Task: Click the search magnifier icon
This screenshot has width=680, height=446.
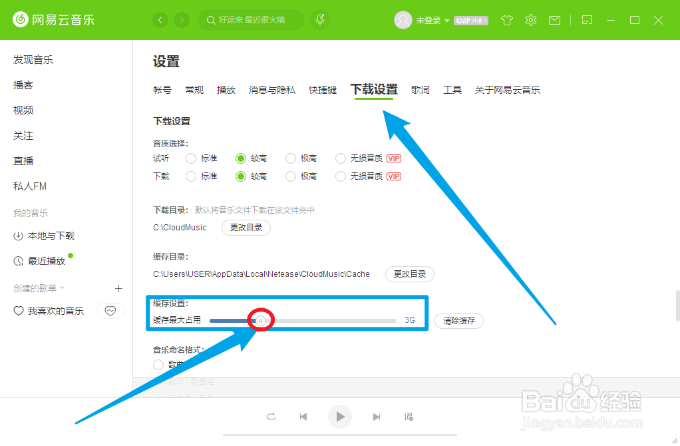Action: coord(211,21)
